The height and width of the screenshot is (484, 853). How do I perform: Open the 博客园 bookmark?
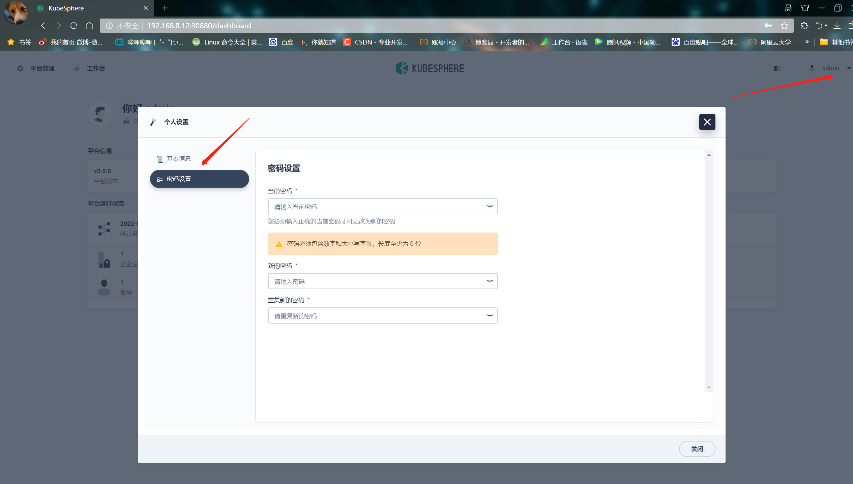tap(496, 42)
